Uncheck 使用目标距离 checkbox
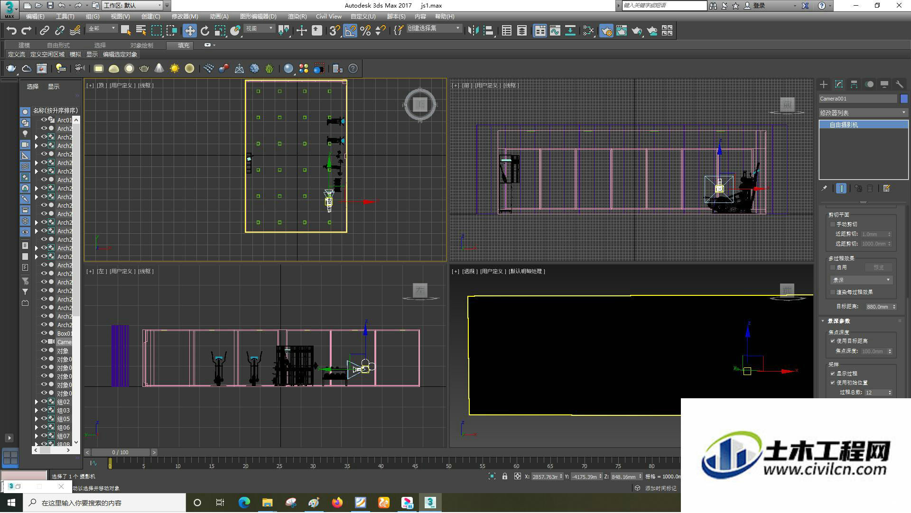911x513 pixels. (833, 341)
